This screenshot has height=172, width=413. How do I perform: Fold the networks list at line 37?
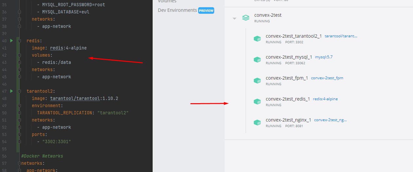19,19
